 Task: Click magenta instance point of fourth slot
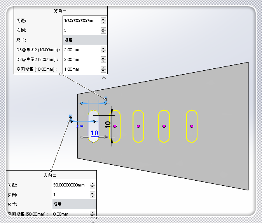tap(164, 126)
